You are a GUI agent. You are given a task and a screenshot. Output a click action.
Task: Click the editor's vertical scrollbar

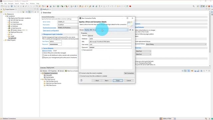[x=210, y=33]
